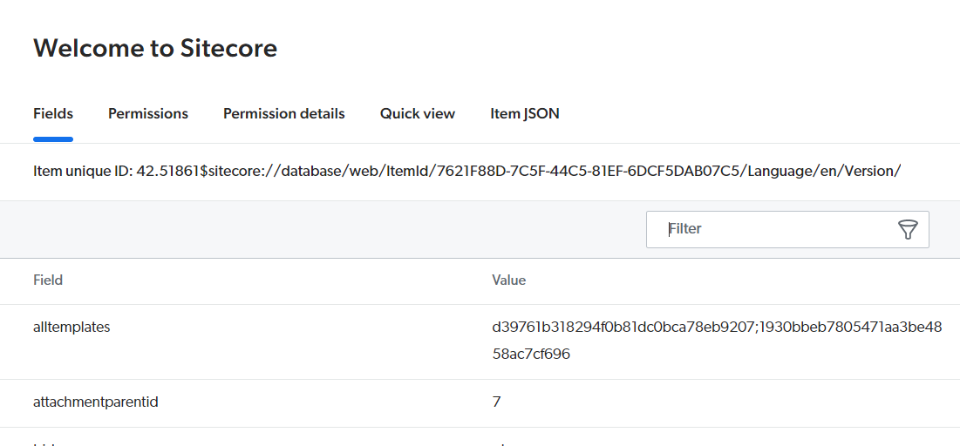
Task: Focus the Filter text box
Action: 787,229
